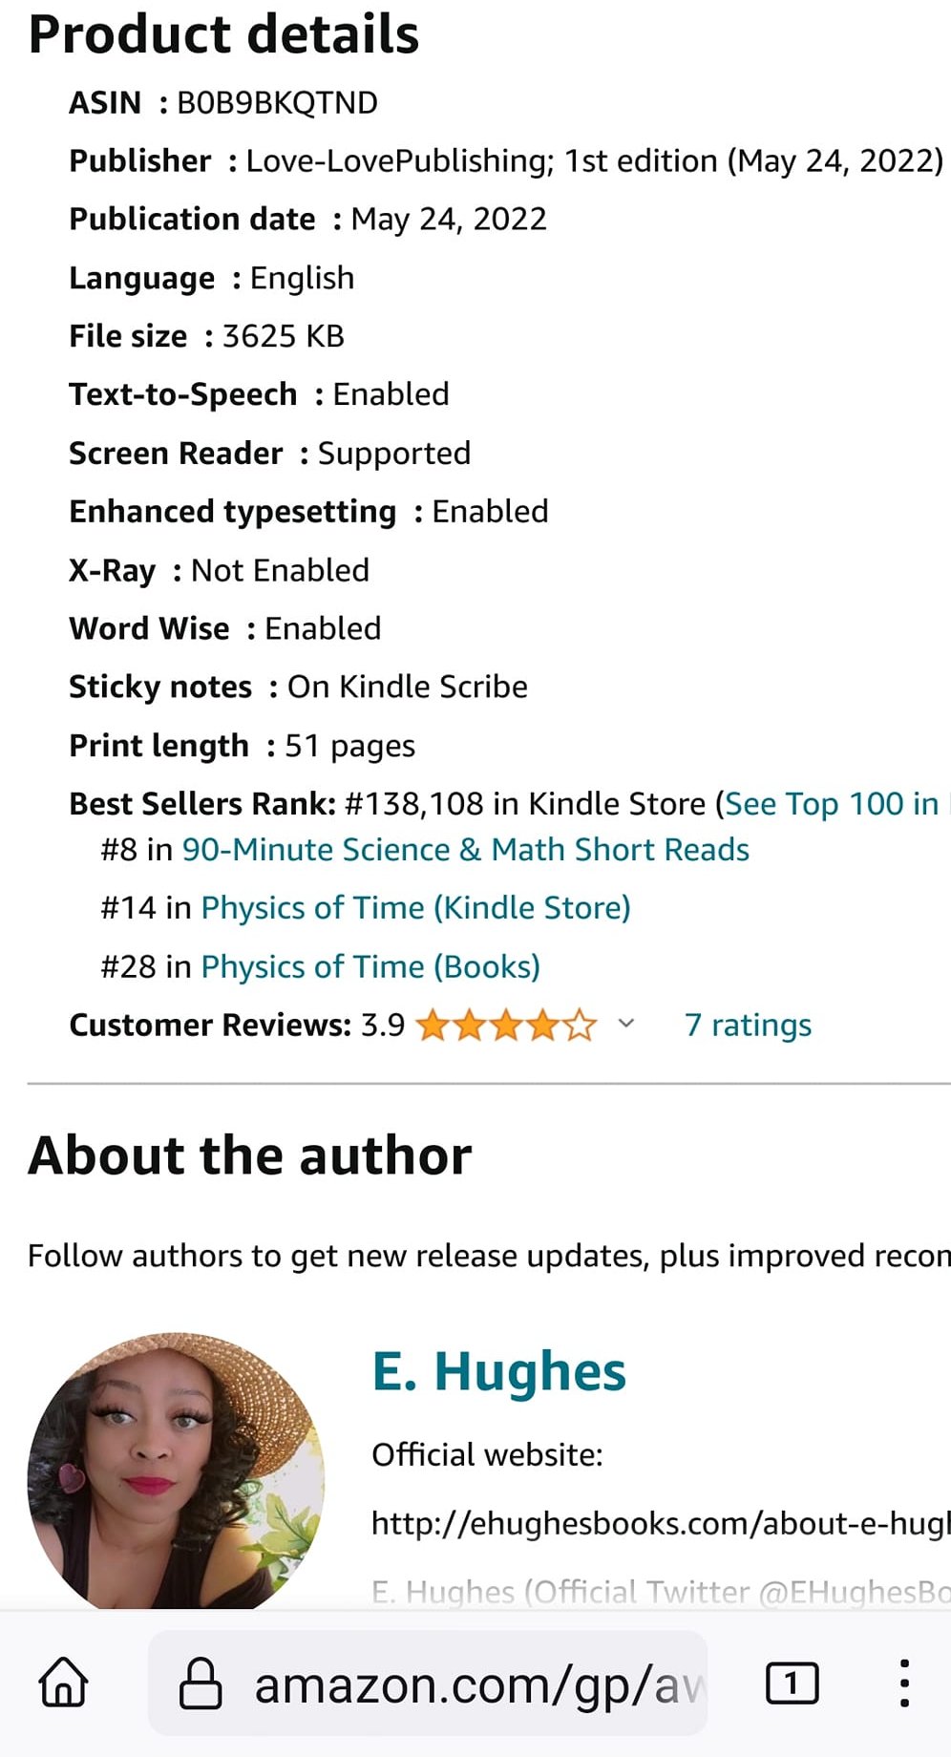Tap the browser home icon
The width and height of the screenshot is (951, 1757).
pyautogui.click(x=64, y=1683)
